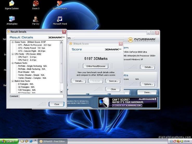Collapse the Feature Tests tree node

[12, 63]
